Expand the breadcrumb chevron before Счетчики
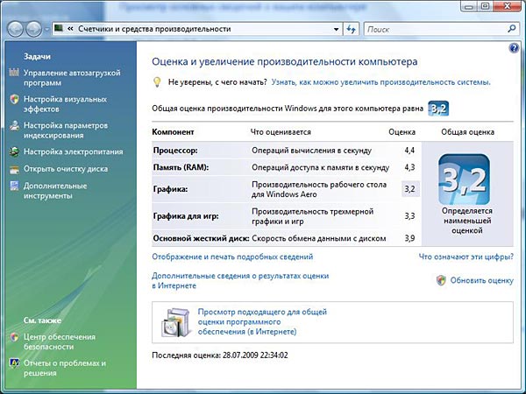The height and width of the screenshot is (394, 526). point(70,29)
